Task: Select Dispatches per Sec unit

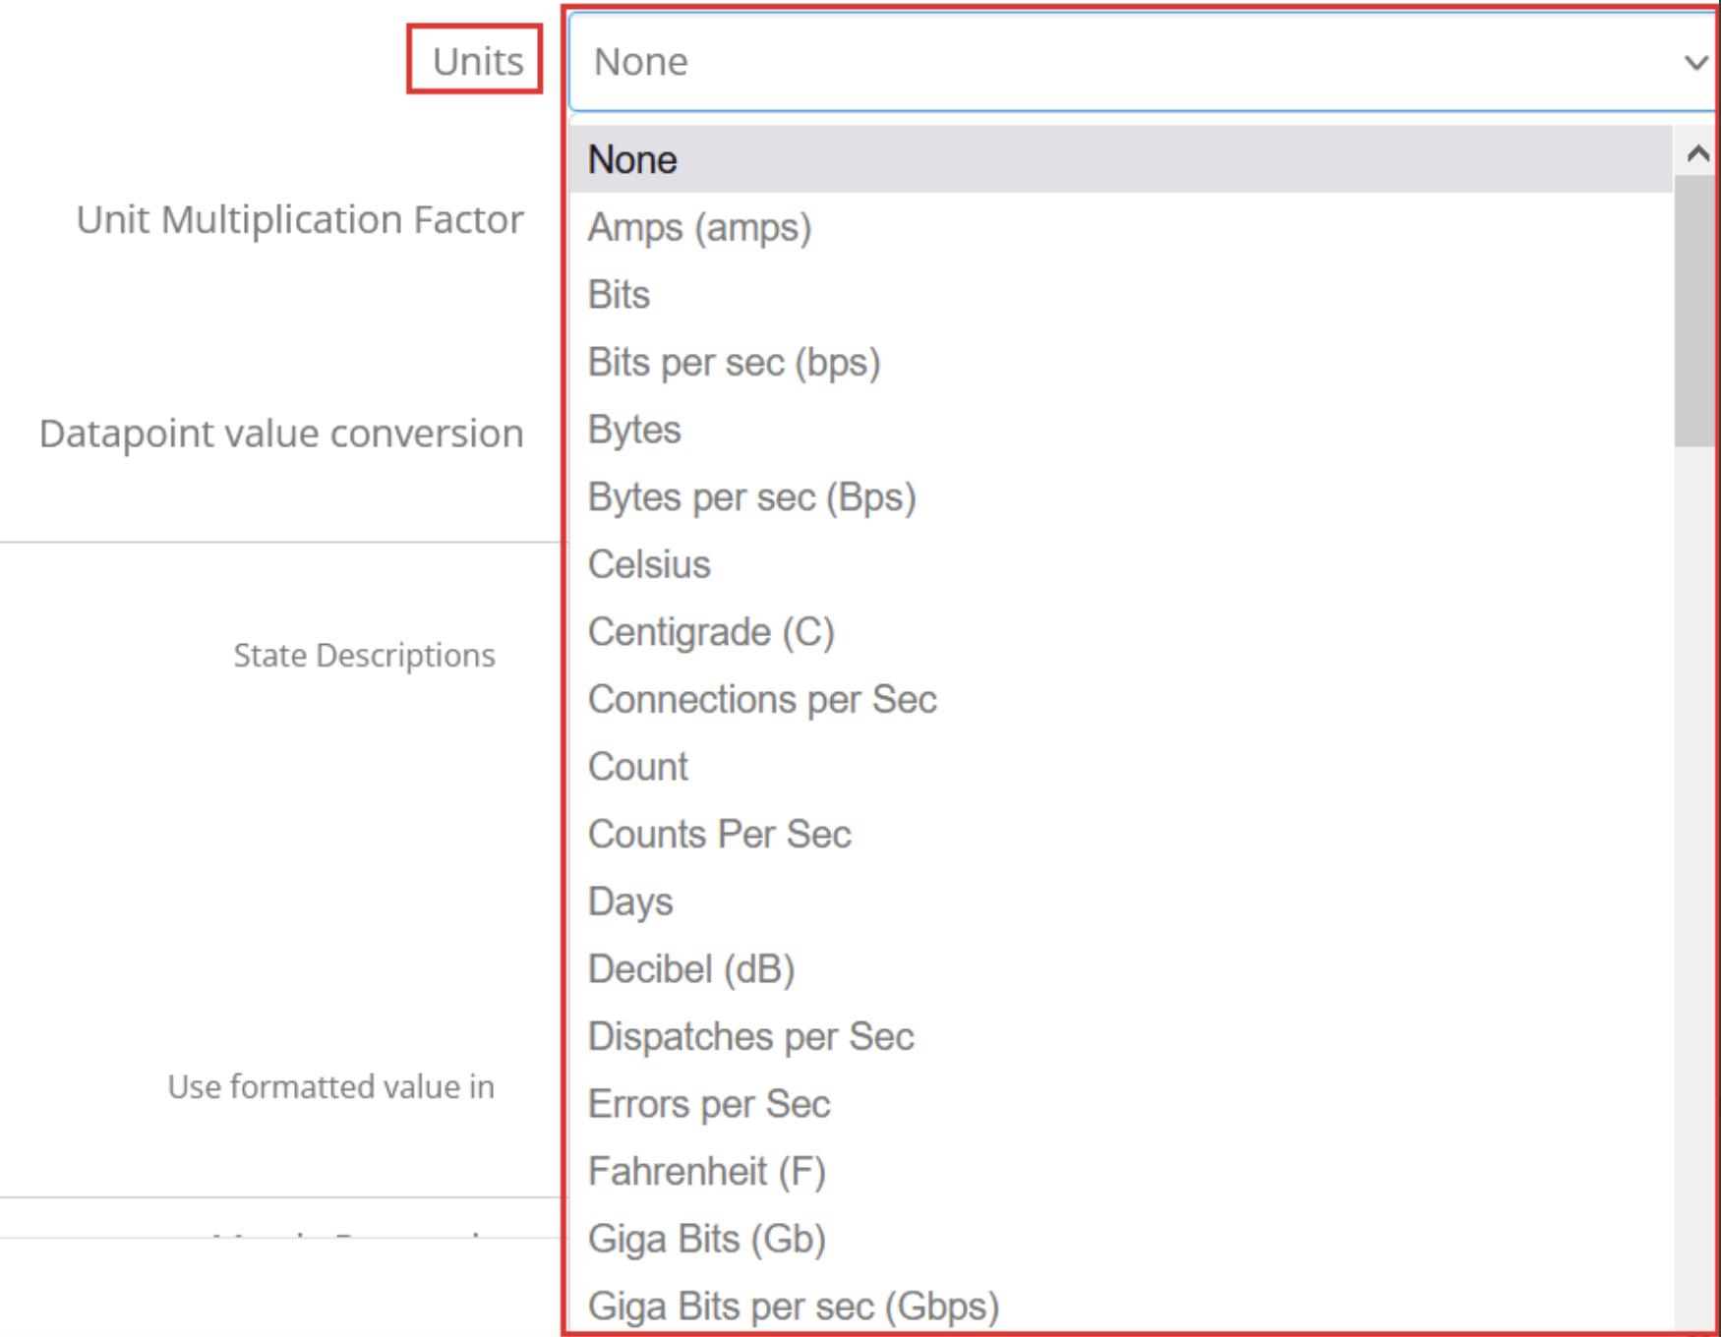Action: (750, 1036)
